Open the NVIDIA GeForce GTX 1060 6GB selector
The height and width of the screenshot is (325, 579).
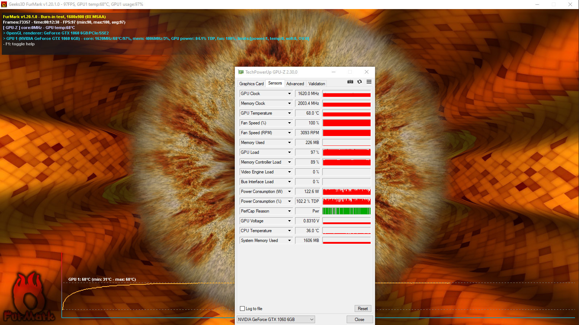pyautogui.click(x=276, y=320)
